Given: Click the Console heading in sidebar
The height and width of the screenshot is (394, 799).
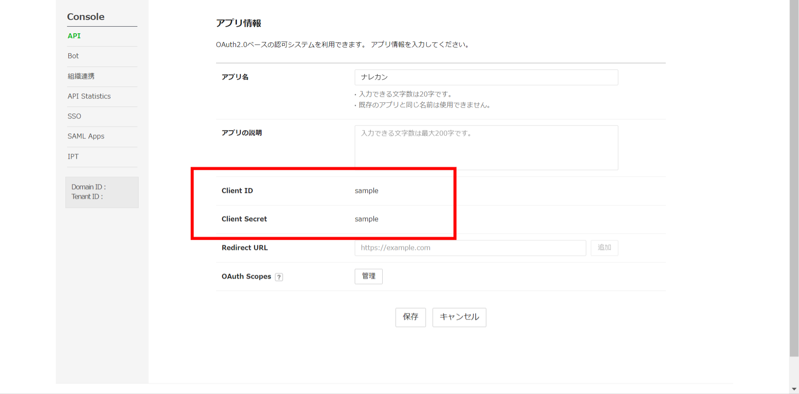Looking at the screenshot, I should click(86, 17).
